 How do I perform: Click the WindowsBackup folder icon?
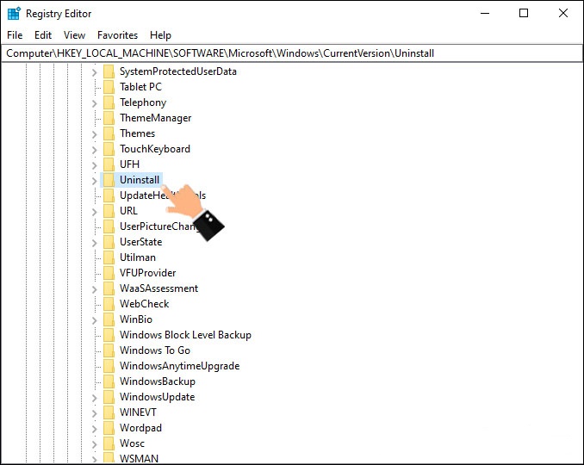(x=109, y=381)
